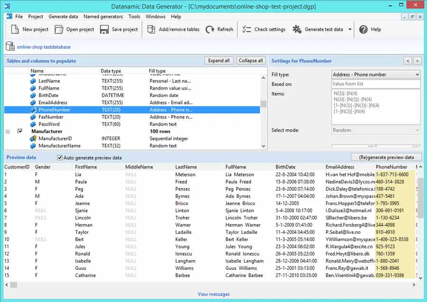Click the app icon beside File menu
Viewport: 427px width, 302px height.
(9, 16)
